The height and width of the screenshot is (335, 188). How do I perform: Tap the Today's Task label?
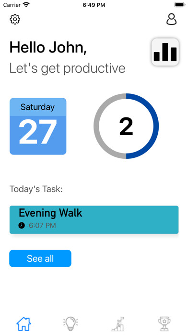pos(36,189)
